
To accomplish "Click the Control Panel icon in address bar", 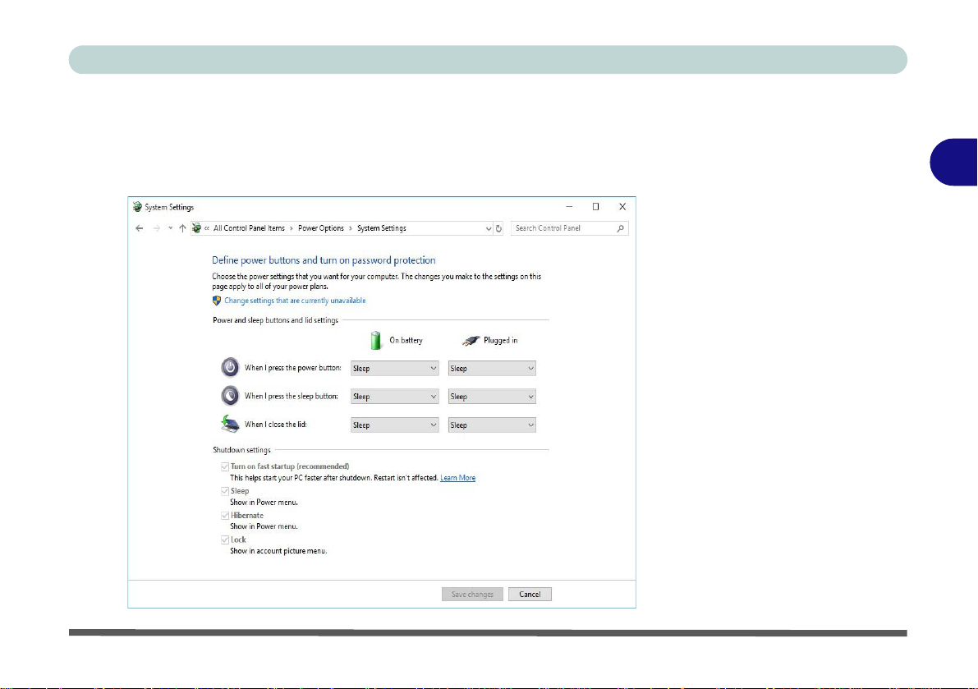I will pyautogui.click(x=196, y=228).
